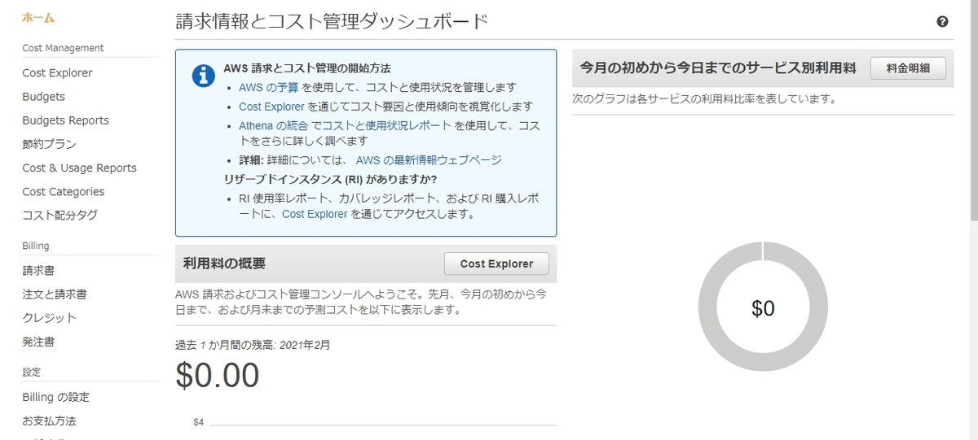This screenshot has width=978, height=440.
Task: Open Billing の設定
Action: [x=55, y=397]
